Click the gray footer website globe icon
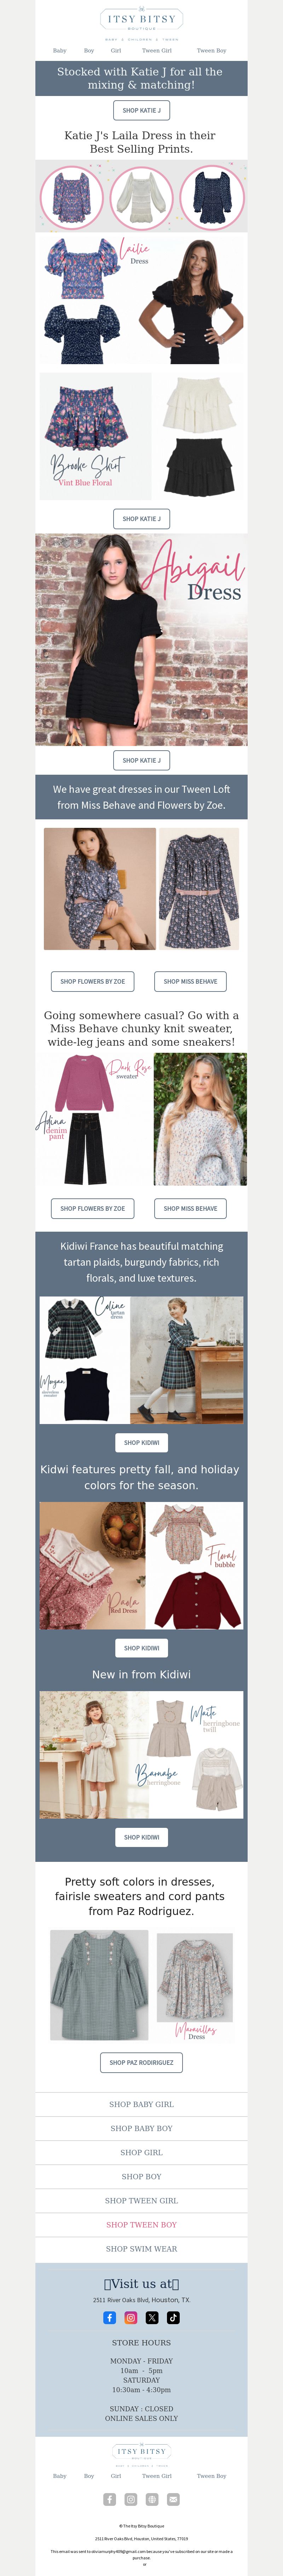283x2576 pixels. (152, 2499)
